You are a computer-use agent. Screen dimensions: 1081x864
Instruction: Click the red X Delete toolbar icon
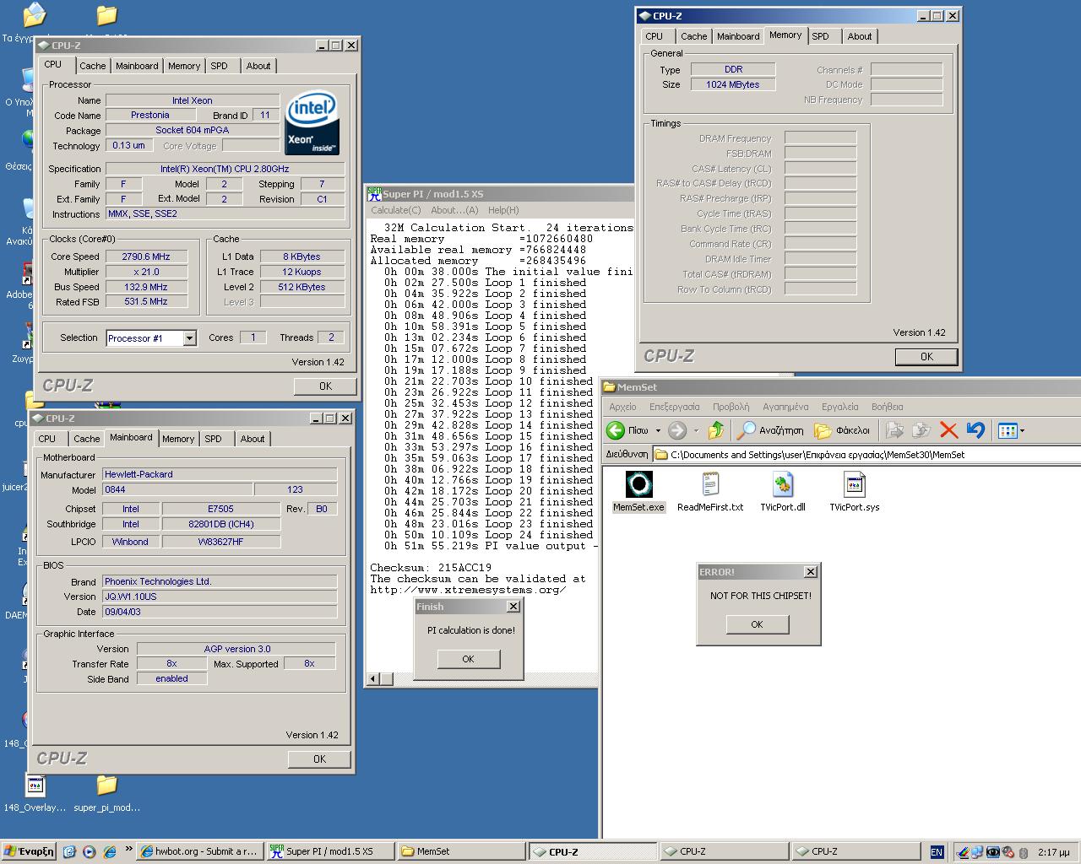(x=948, y=430)
